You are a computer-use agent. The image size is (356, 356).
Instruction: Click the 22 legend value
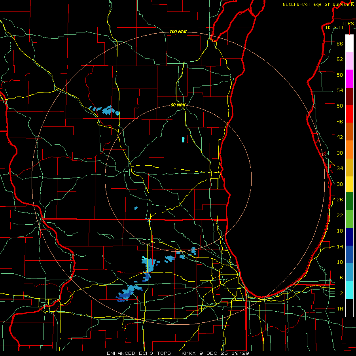pyautogui.click(x=340, y=215)
